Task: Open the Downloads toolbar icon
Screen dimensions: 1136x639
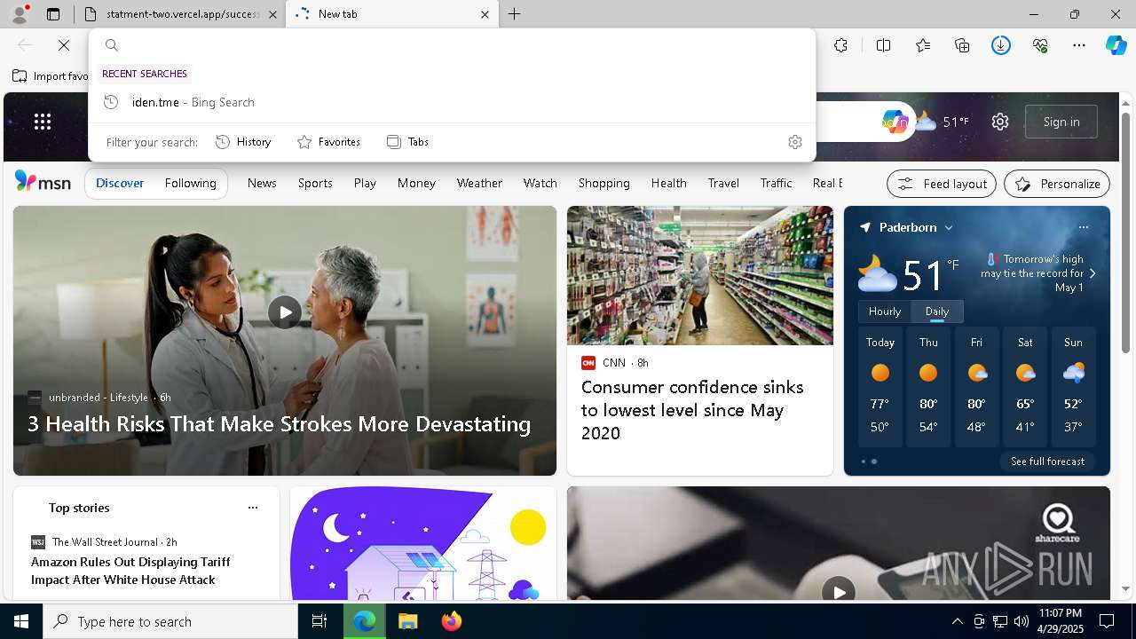Action: 1001,45
